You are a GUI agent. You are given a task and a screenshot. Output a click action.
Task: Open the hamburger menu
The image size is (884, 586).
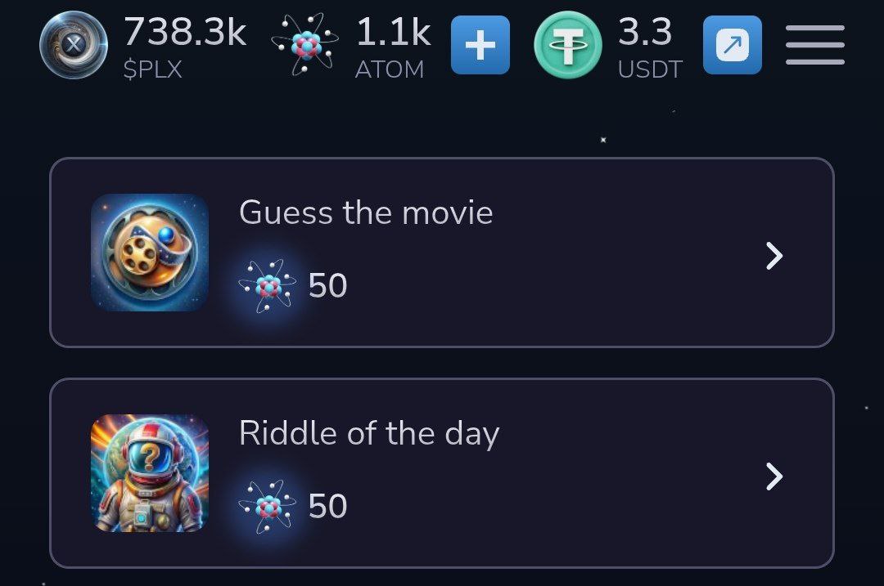pos(815,45)
